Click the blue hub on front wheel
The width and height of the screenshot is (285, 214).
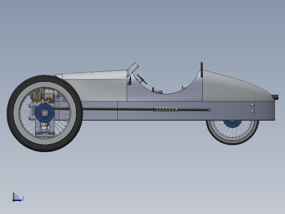point(44,113)
